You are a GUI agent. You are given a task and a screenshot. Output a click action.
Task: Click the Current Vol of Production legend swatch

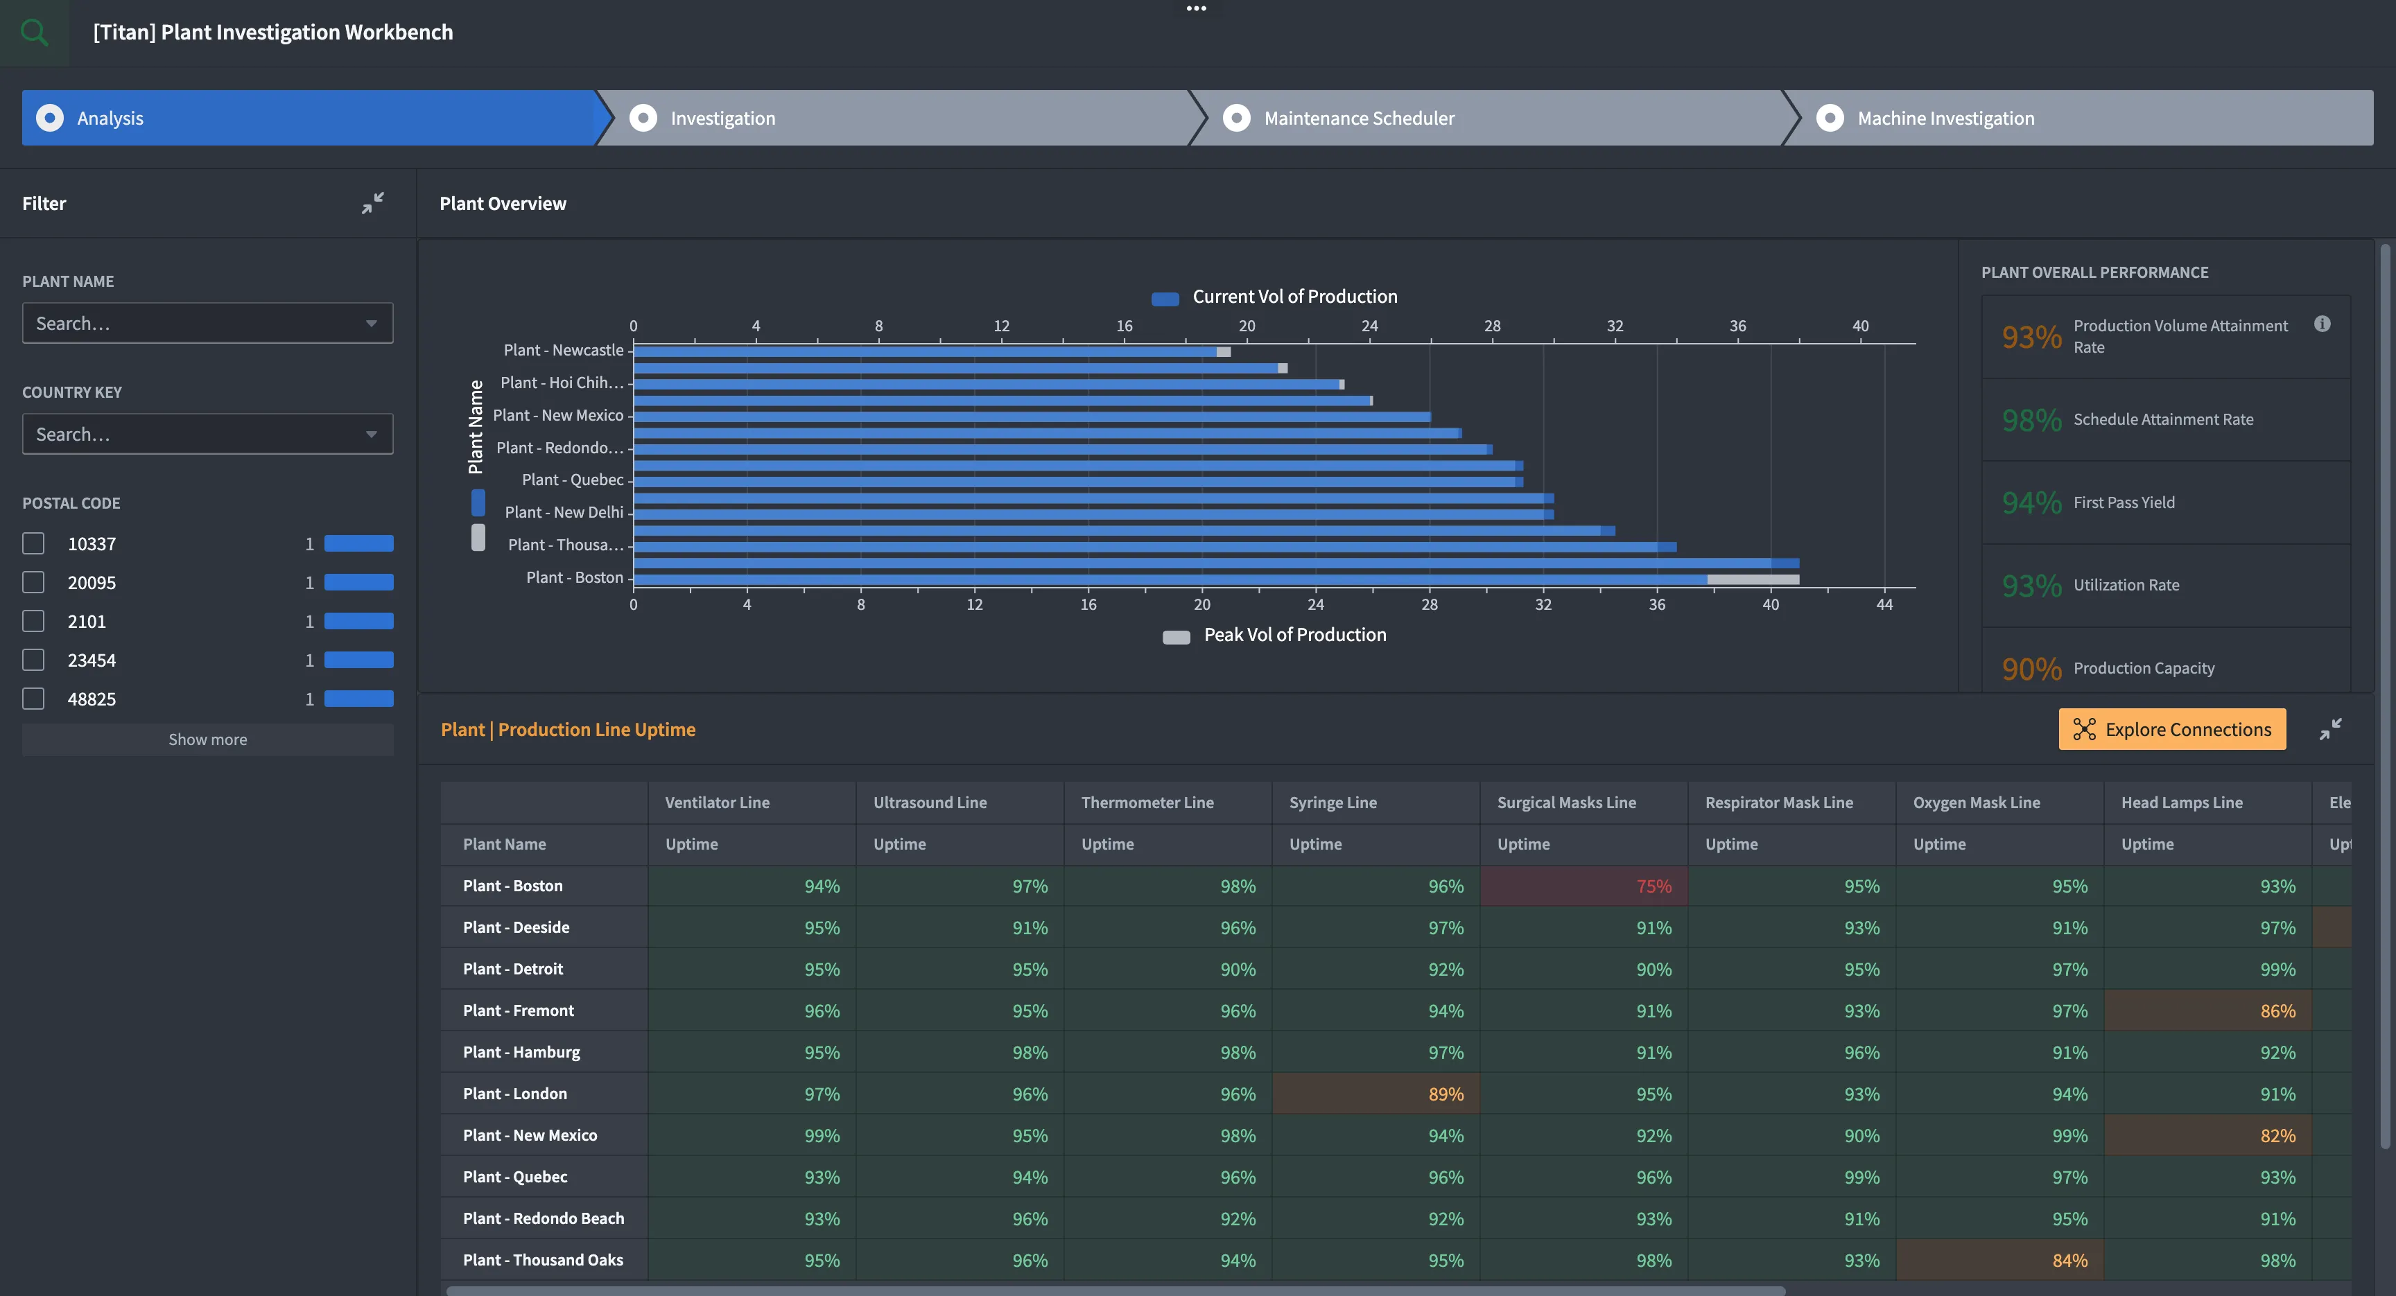pos(1165,299)
